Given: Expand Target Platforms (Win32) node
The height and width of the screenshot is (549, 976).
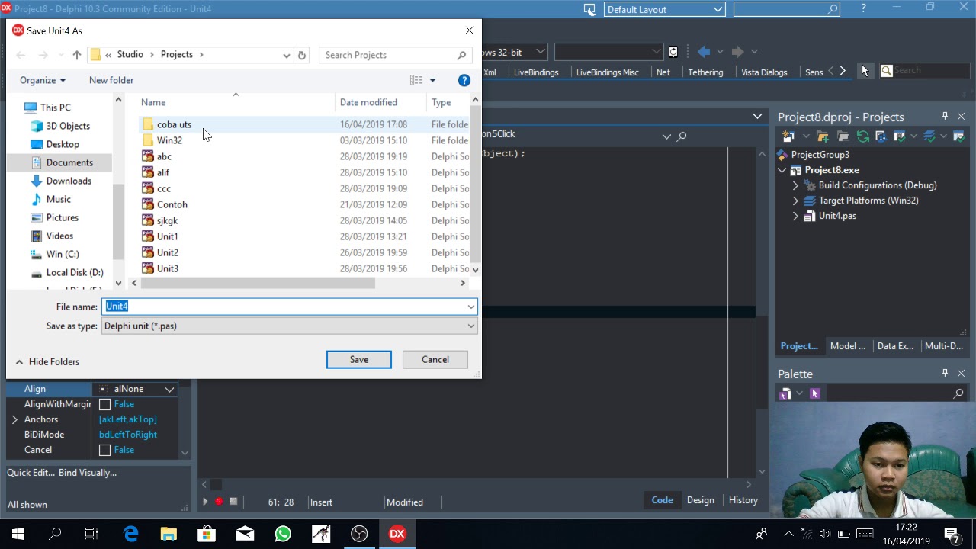Looking at the screenshot, I should pos(795,201).
